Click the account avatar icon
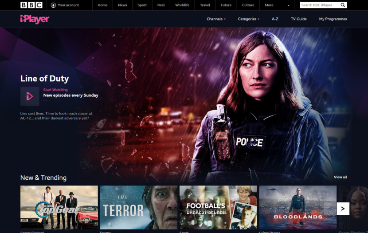Image resolution: width=368 pixels, height=233 pixels. point(53,5)
